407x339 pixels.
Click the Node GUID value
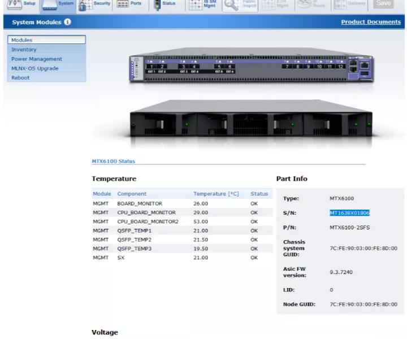tap(363, 304)
